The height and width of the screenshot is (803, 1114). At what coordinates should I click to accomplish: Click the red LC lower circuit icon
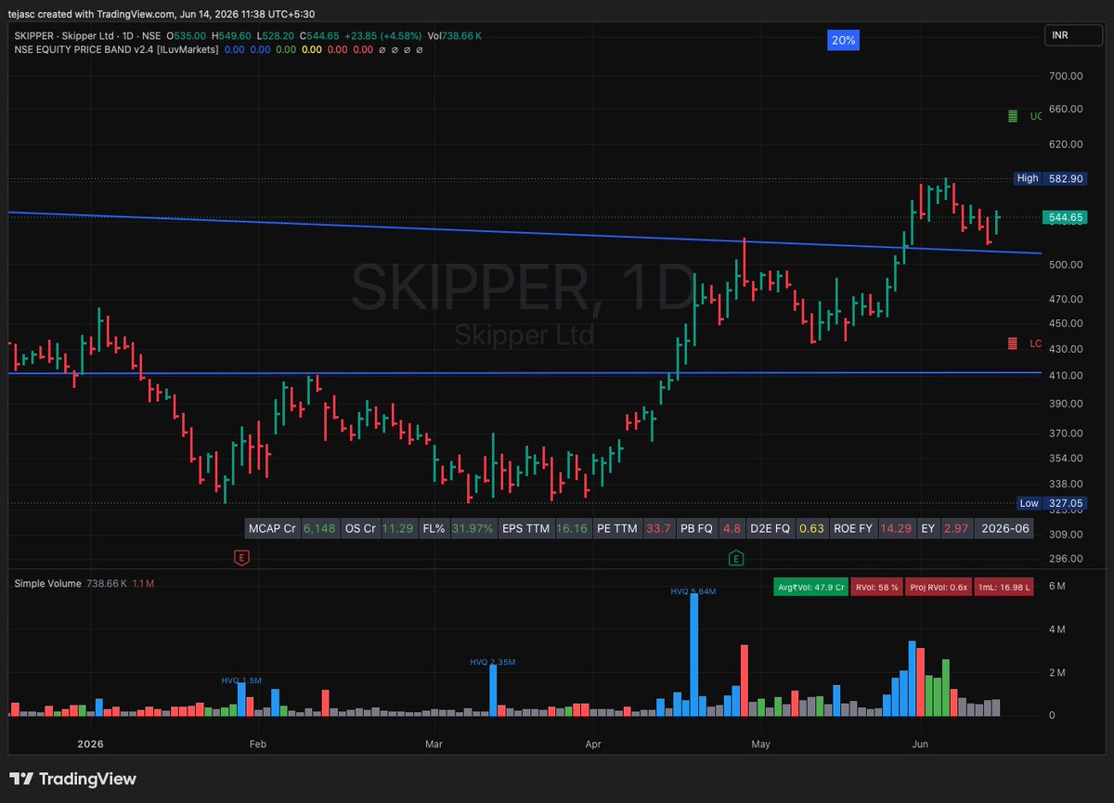pyautogui.click(x=1013, y=343)
